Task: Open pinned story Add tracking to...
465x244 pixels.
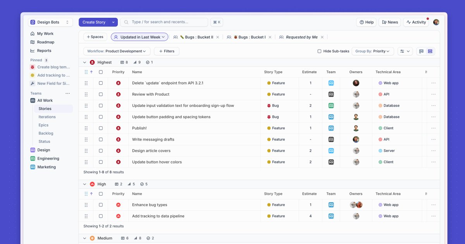Action: coord(50,76)
